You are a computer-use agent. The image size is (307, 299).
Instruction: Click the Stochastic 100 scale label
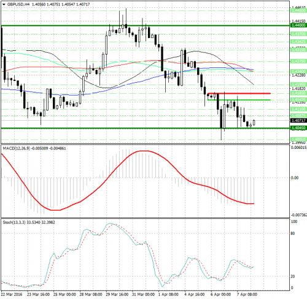click(294, 222)
